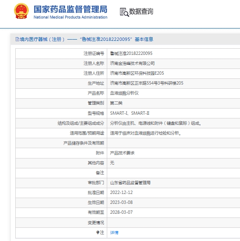
Task: Click the 有效期至 label
Action: (x=96, y=213)
